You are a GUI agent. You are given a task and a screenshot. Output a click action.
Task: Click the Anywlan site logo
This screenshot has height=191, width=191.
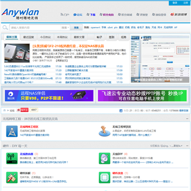(x=20, y=14)
